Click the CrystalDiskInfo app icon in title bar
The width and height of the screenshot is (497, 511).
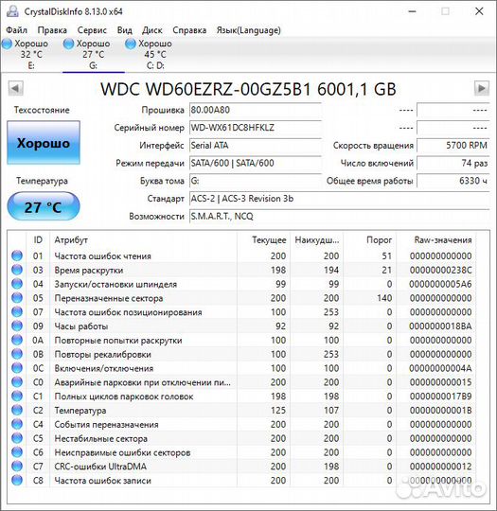[12, 11]
